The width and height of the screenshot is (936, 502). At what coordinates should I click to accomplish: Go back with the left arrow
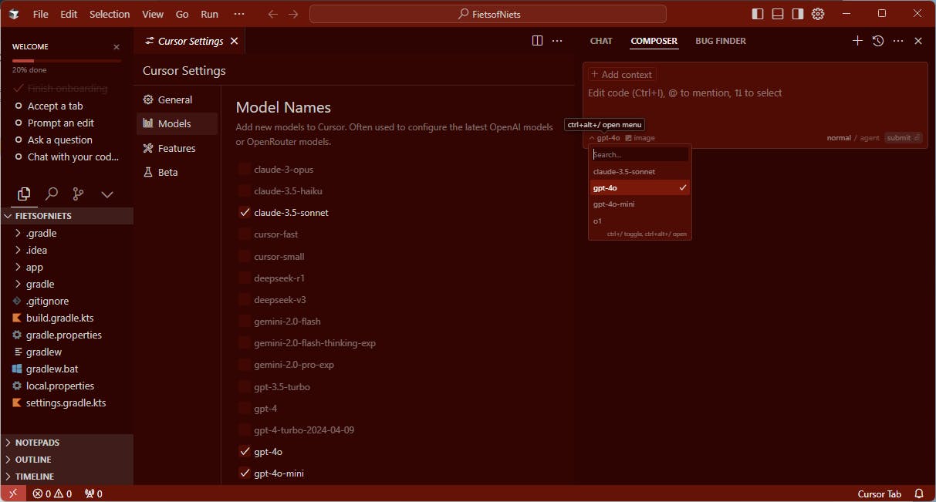272,14
